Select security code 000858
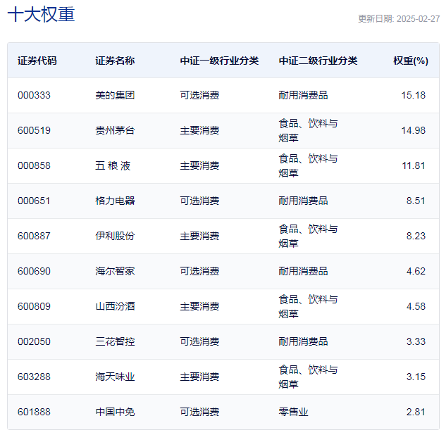 point(34,165)
